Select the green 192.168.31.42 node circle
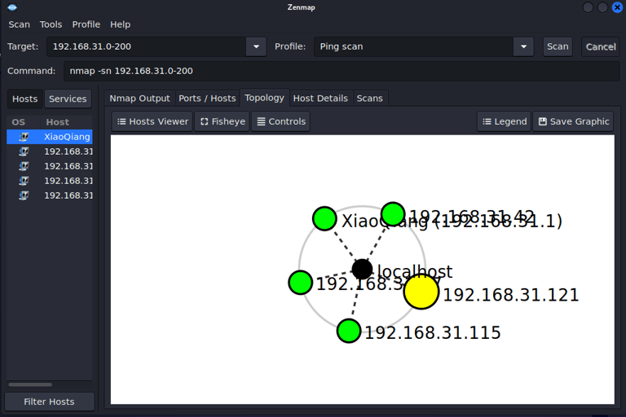This screenshot has width=626, height=417. point(393,214)
